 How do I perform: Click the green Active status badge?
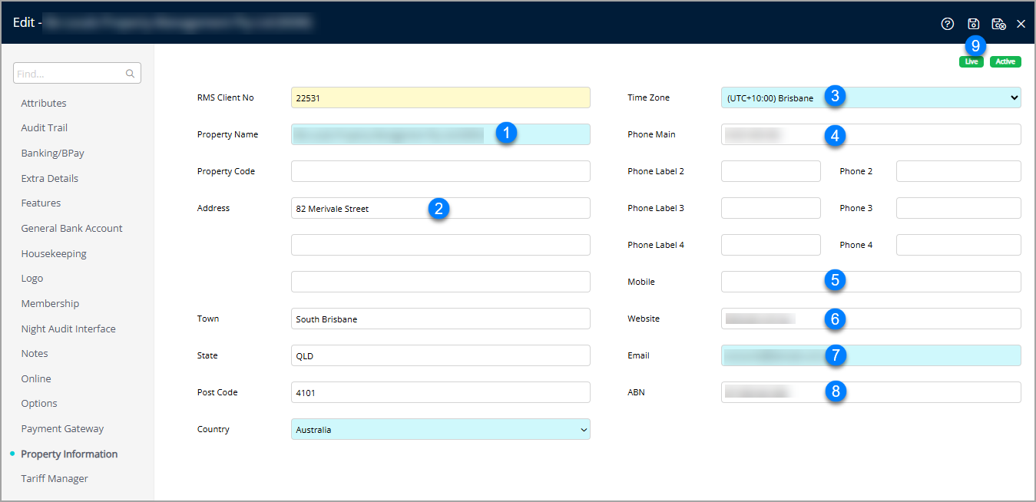1005,61
